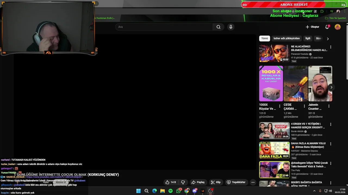Select the Tümü filter chip

[265, 38]
